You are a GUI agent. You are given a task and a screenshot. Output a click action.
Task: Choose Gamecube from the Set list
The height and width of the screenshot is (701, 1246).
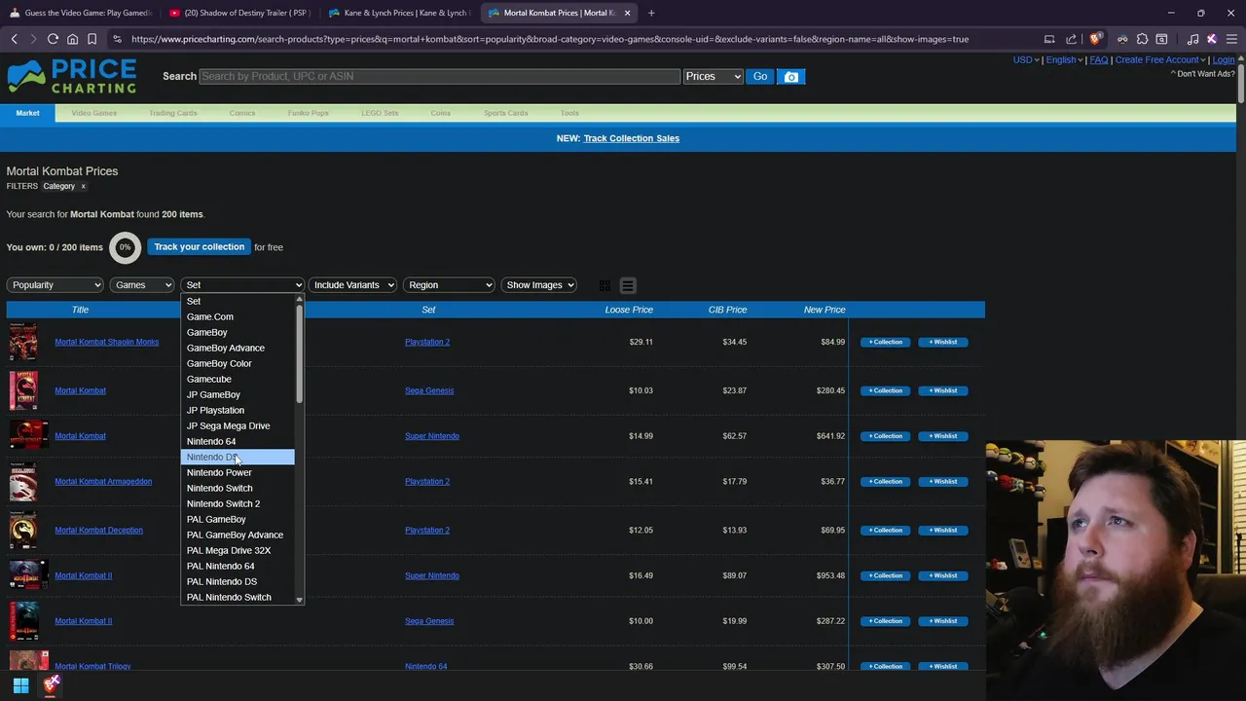pyautogui.click(x=238, y=379)
